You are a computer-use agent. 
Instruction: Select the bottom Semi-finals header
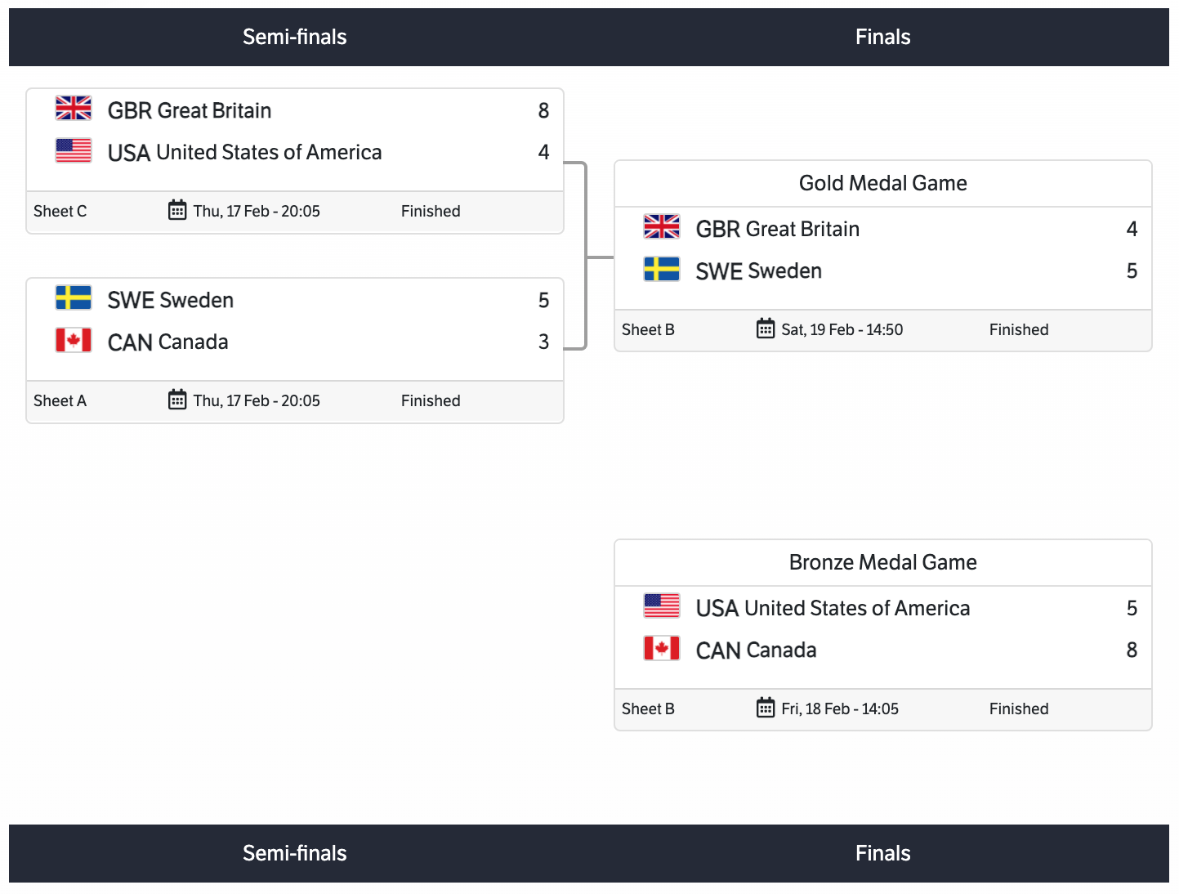pyautogui.click(x=294, y=853)
